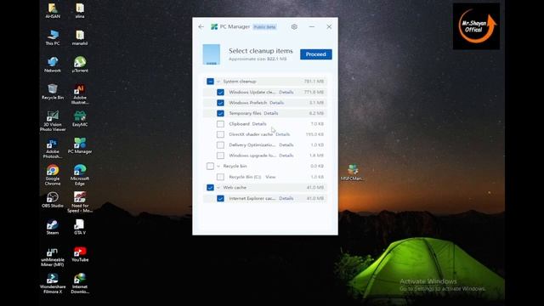Open Details for Temporary files
544x306 pixels.
tap(271, 113)
